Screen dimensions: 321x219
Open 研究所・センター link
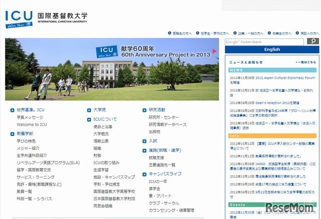[164, 117]
